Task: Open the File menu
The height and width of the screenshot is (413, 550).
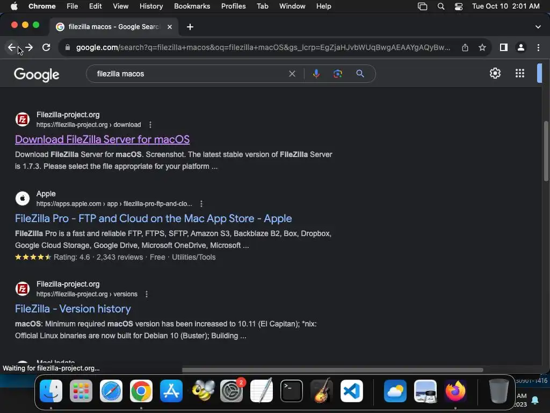Action: [x=73, y=6]
